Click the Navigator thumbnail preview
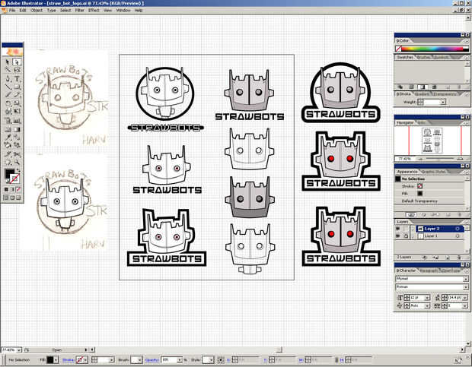This screenshot has width=472, height=367. pos(432,141)
